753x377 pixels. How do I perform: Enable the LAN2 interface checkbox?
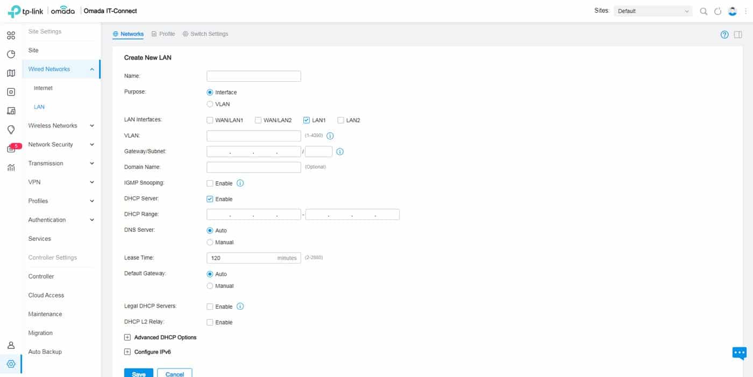[x=340, y=120]
